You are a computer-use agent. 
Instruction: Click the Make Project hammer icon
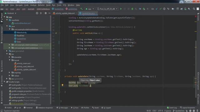click(81, 9)
